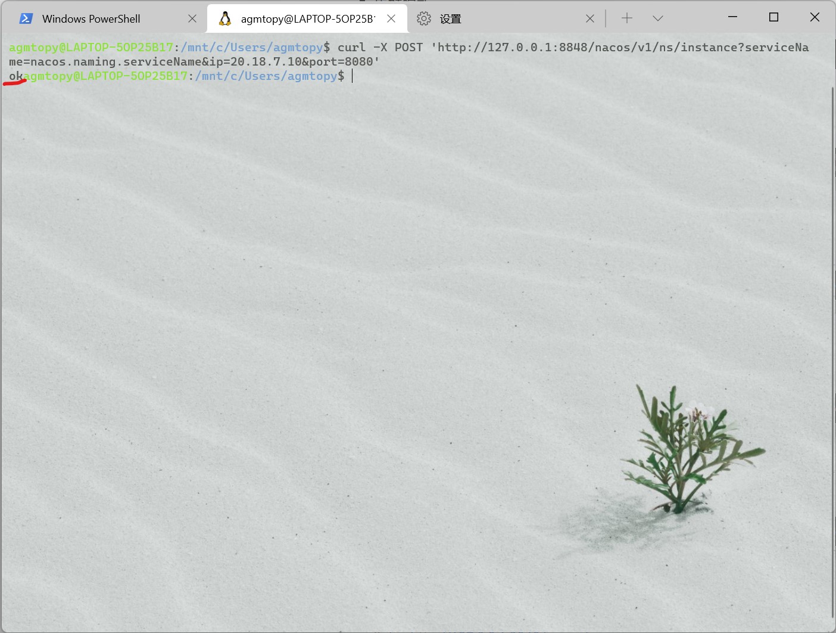Close the Windows PowerShell tab

click(192, 18)
